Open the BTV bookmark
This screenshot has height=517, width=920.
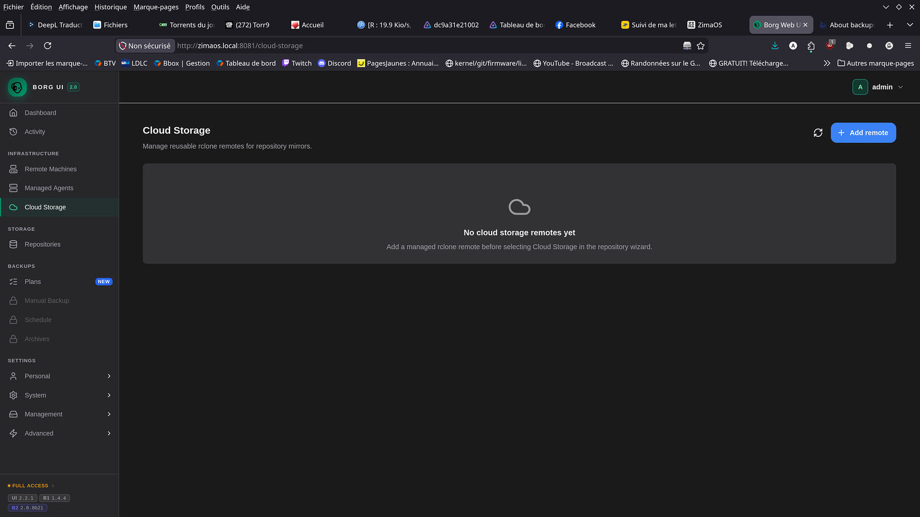(x=105, y=63)
